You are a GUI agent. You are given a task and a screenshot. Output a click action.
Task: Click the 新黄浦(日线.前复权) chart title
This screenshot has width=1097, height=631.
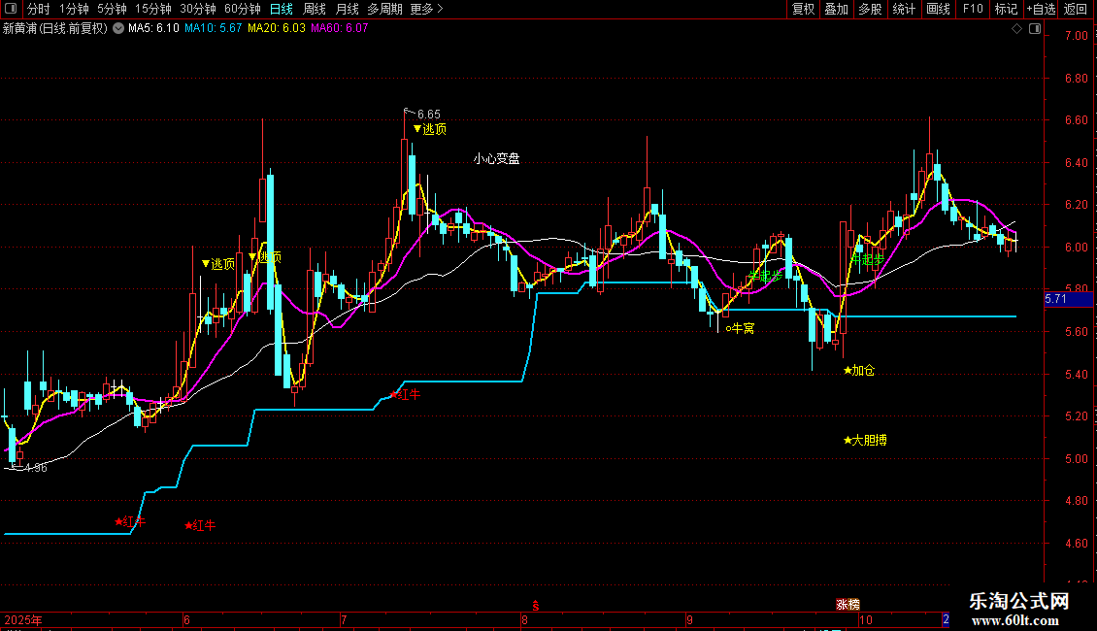click(55, 28)
